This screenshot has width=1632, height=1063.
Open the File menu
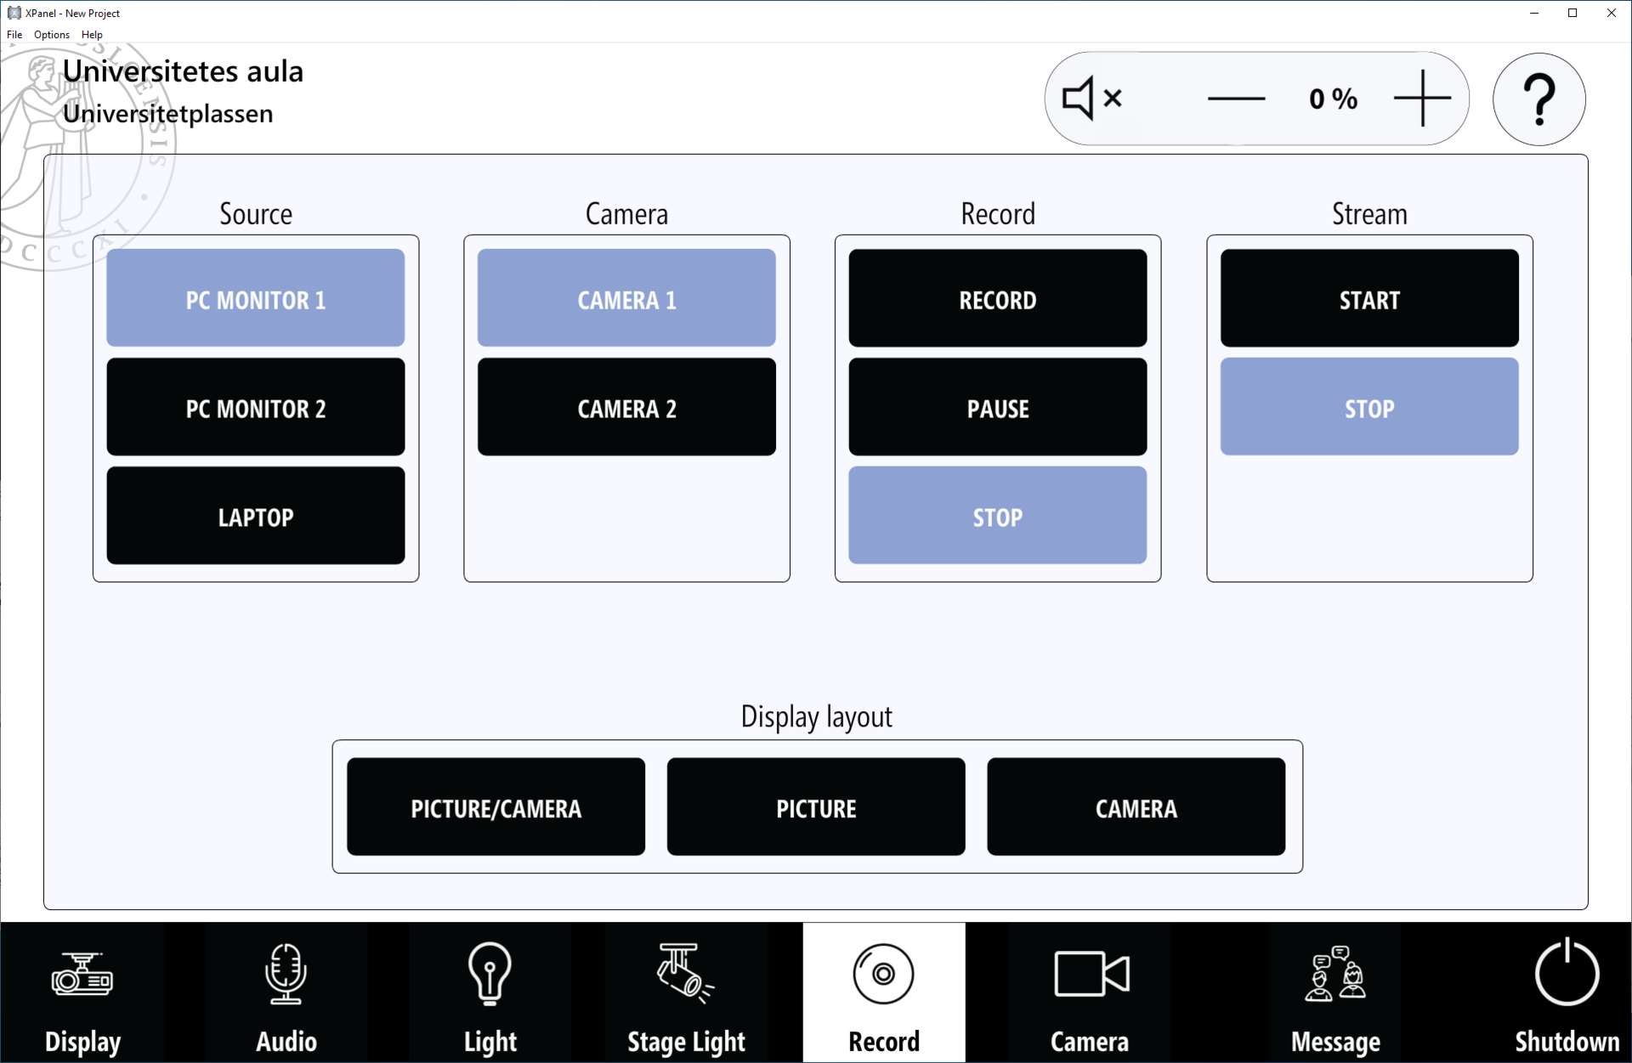point(14,35)
